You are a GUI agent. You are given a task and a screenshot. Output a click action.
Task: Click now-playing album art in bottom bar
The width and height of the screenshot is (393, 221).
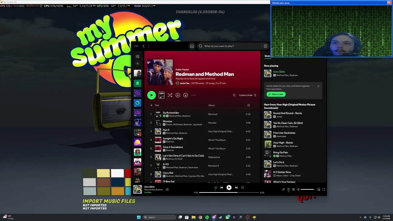coord(138,189)
